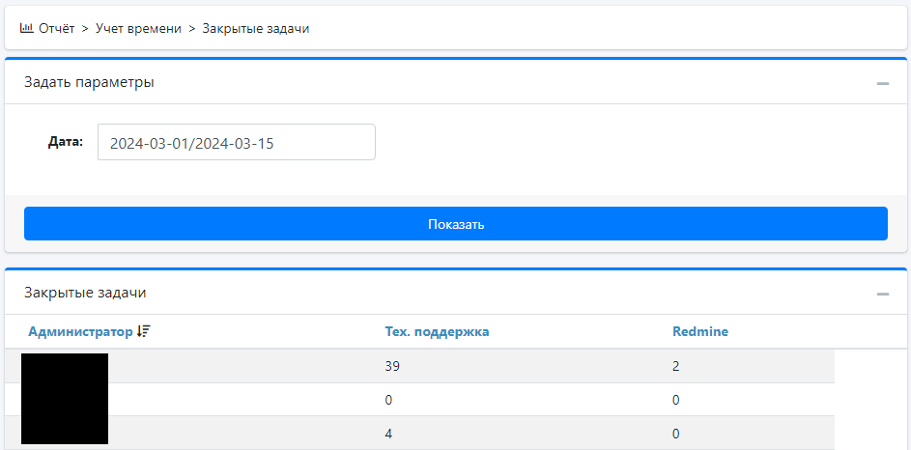Open the 'Отчёт' breadcrumb link
This screenshot has width=911, height=450.
pos(56,29)
